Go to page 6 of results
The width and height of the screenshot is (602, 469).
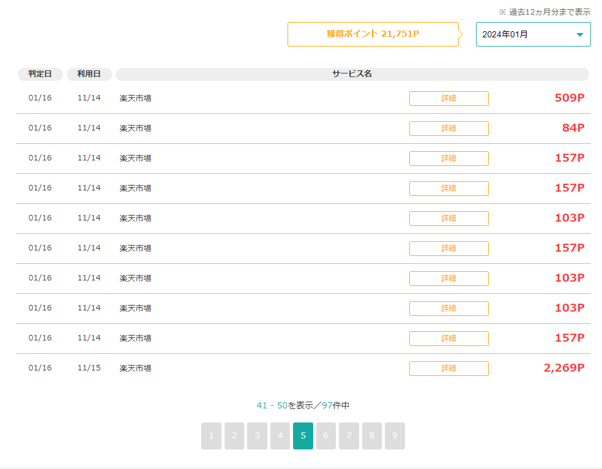pos(326,436)
